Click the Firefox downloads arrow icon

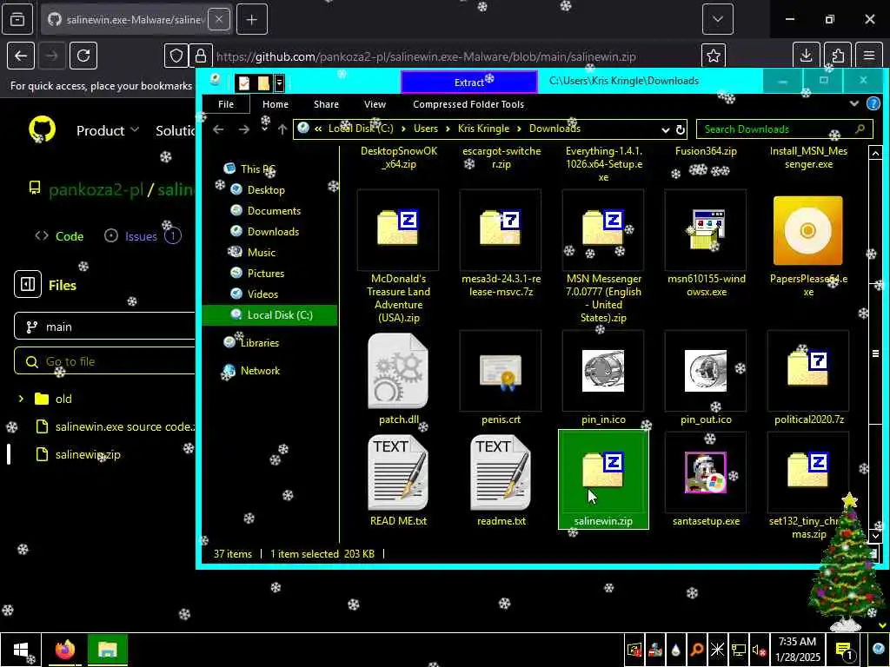point(806,56)
